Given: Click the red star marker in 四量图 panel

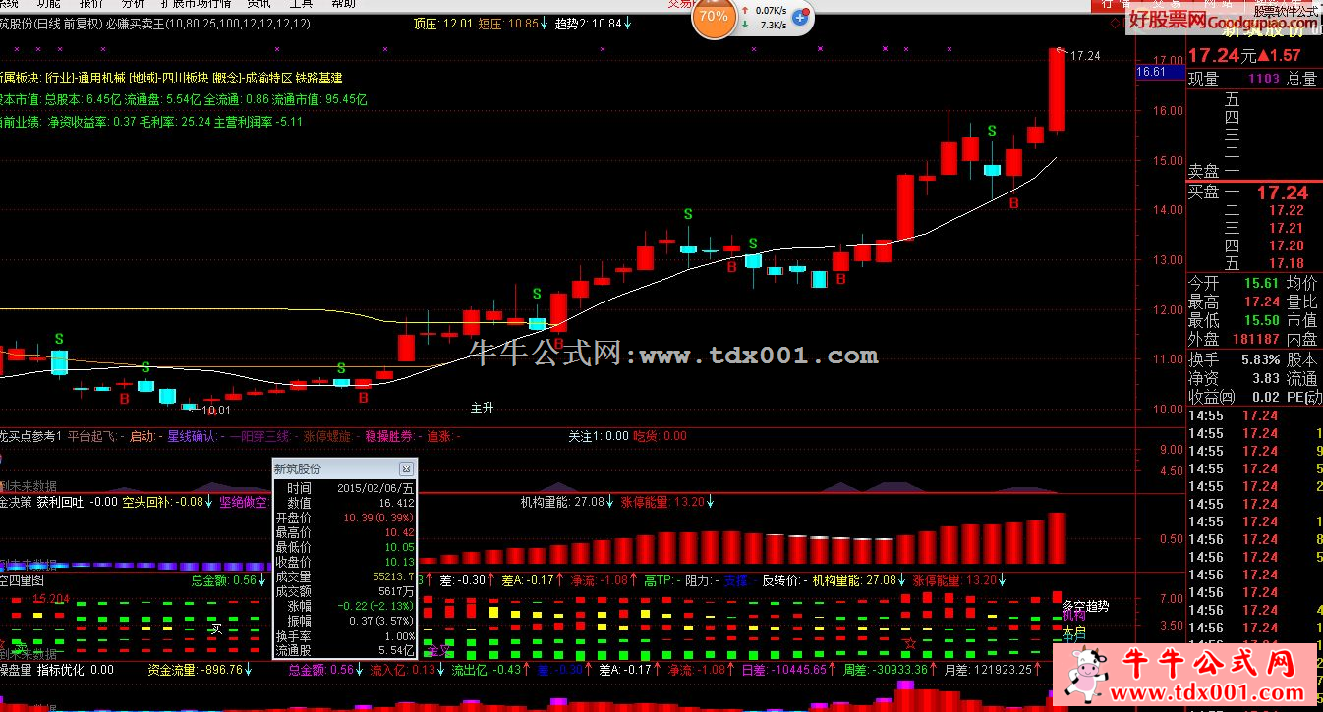Looking at the screenshot, I should coord(910,644).
